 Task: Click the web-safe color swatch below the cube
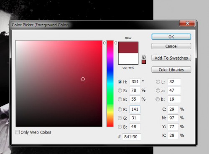pyautogui.click(x=144, y=62)
